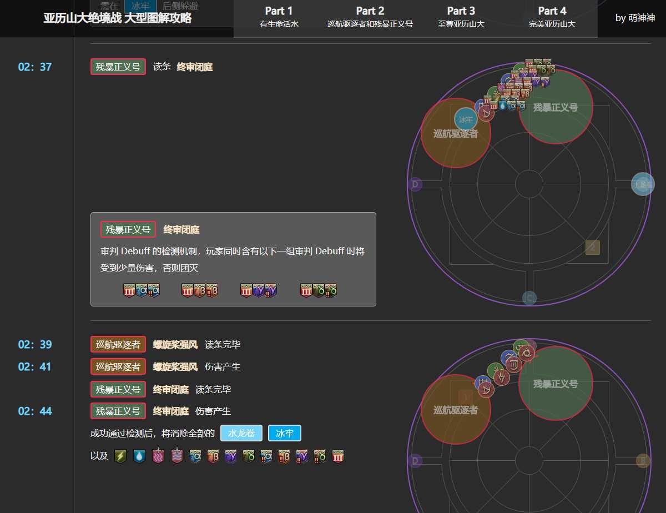The height and width of the screenshot is (513, 666).
Task: Switch to the Part 1 有生命活水 tab
Action: 279,17
